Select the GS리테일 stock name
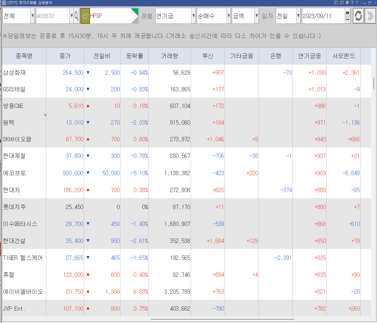The image size is (377, 323). [x=14, y=89]
